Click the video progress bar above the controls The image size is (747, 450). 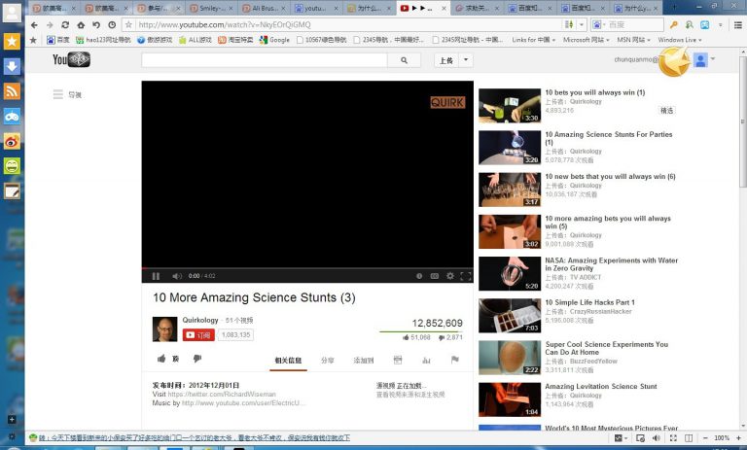(307, 268)
